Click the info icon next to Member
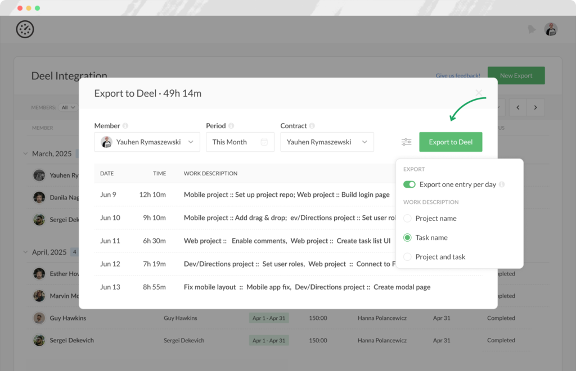 pyautogui.click(x=125, y=126)
